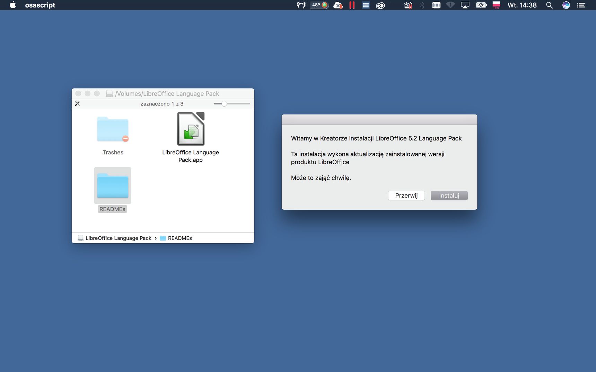Select the LibreOffice Language Pack.app icon
596x372 pixels.
191,129
